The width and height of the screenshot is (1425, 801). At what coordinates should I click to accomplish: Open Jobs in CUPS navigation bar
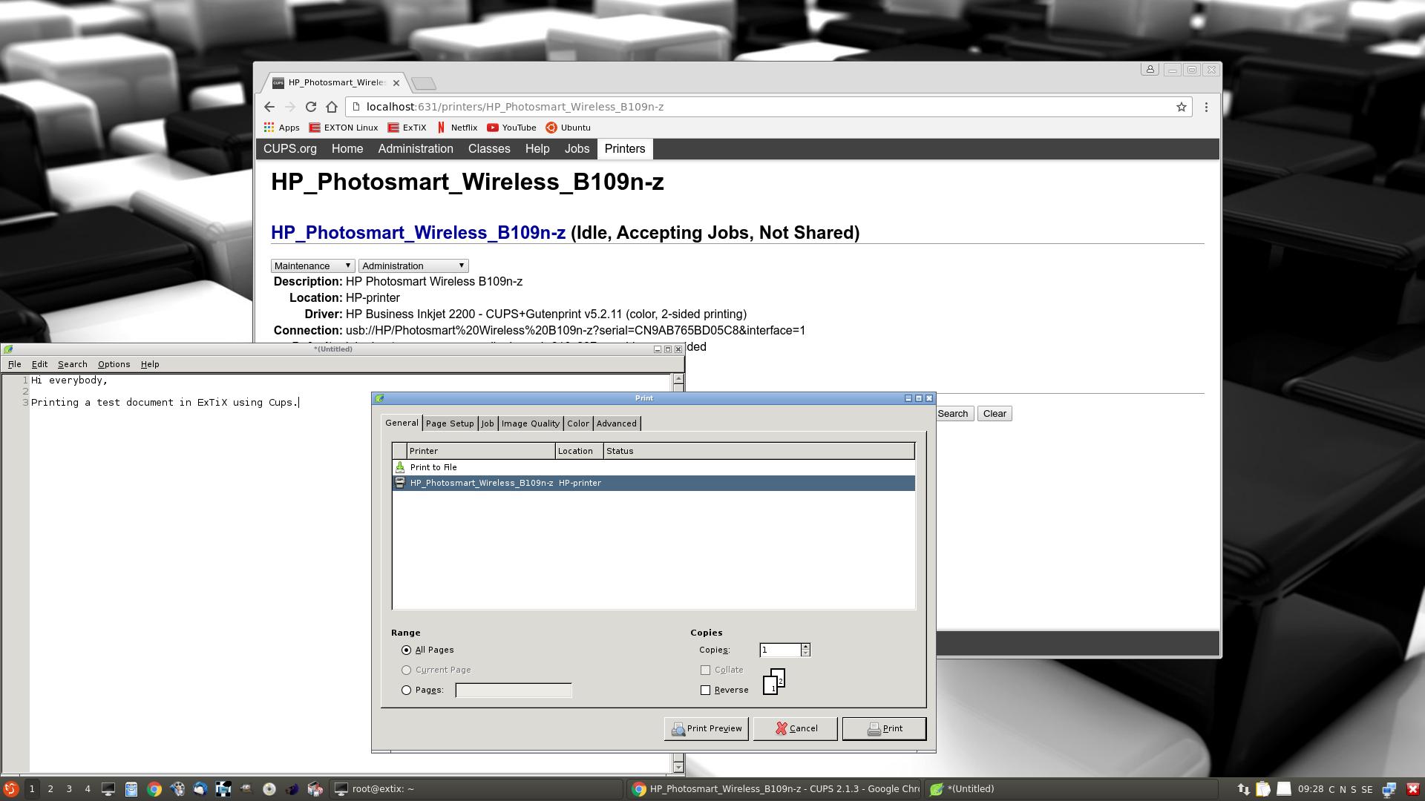point(577,149)
